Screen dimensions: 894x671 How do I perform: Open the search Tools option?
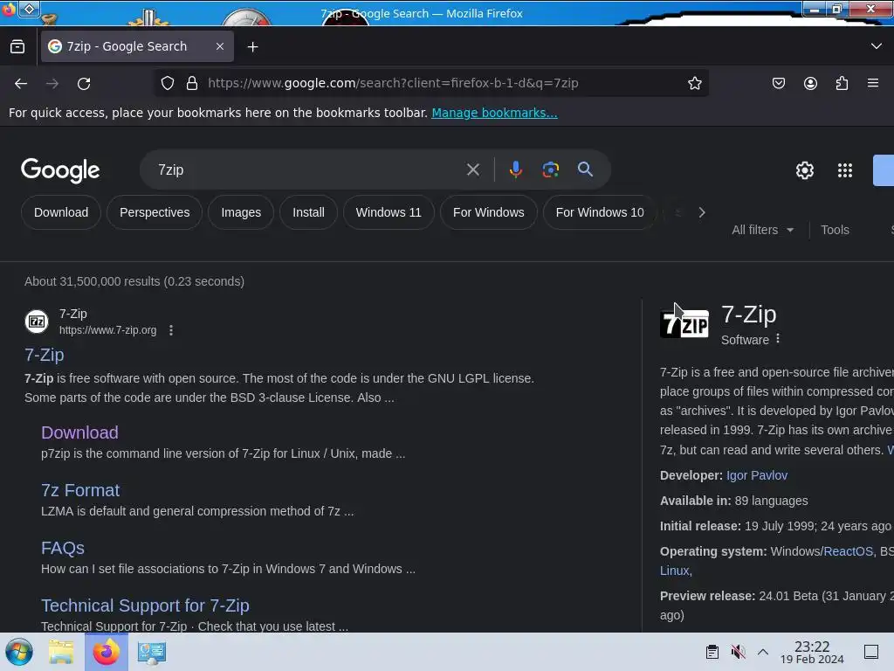(x=835, y=230)
